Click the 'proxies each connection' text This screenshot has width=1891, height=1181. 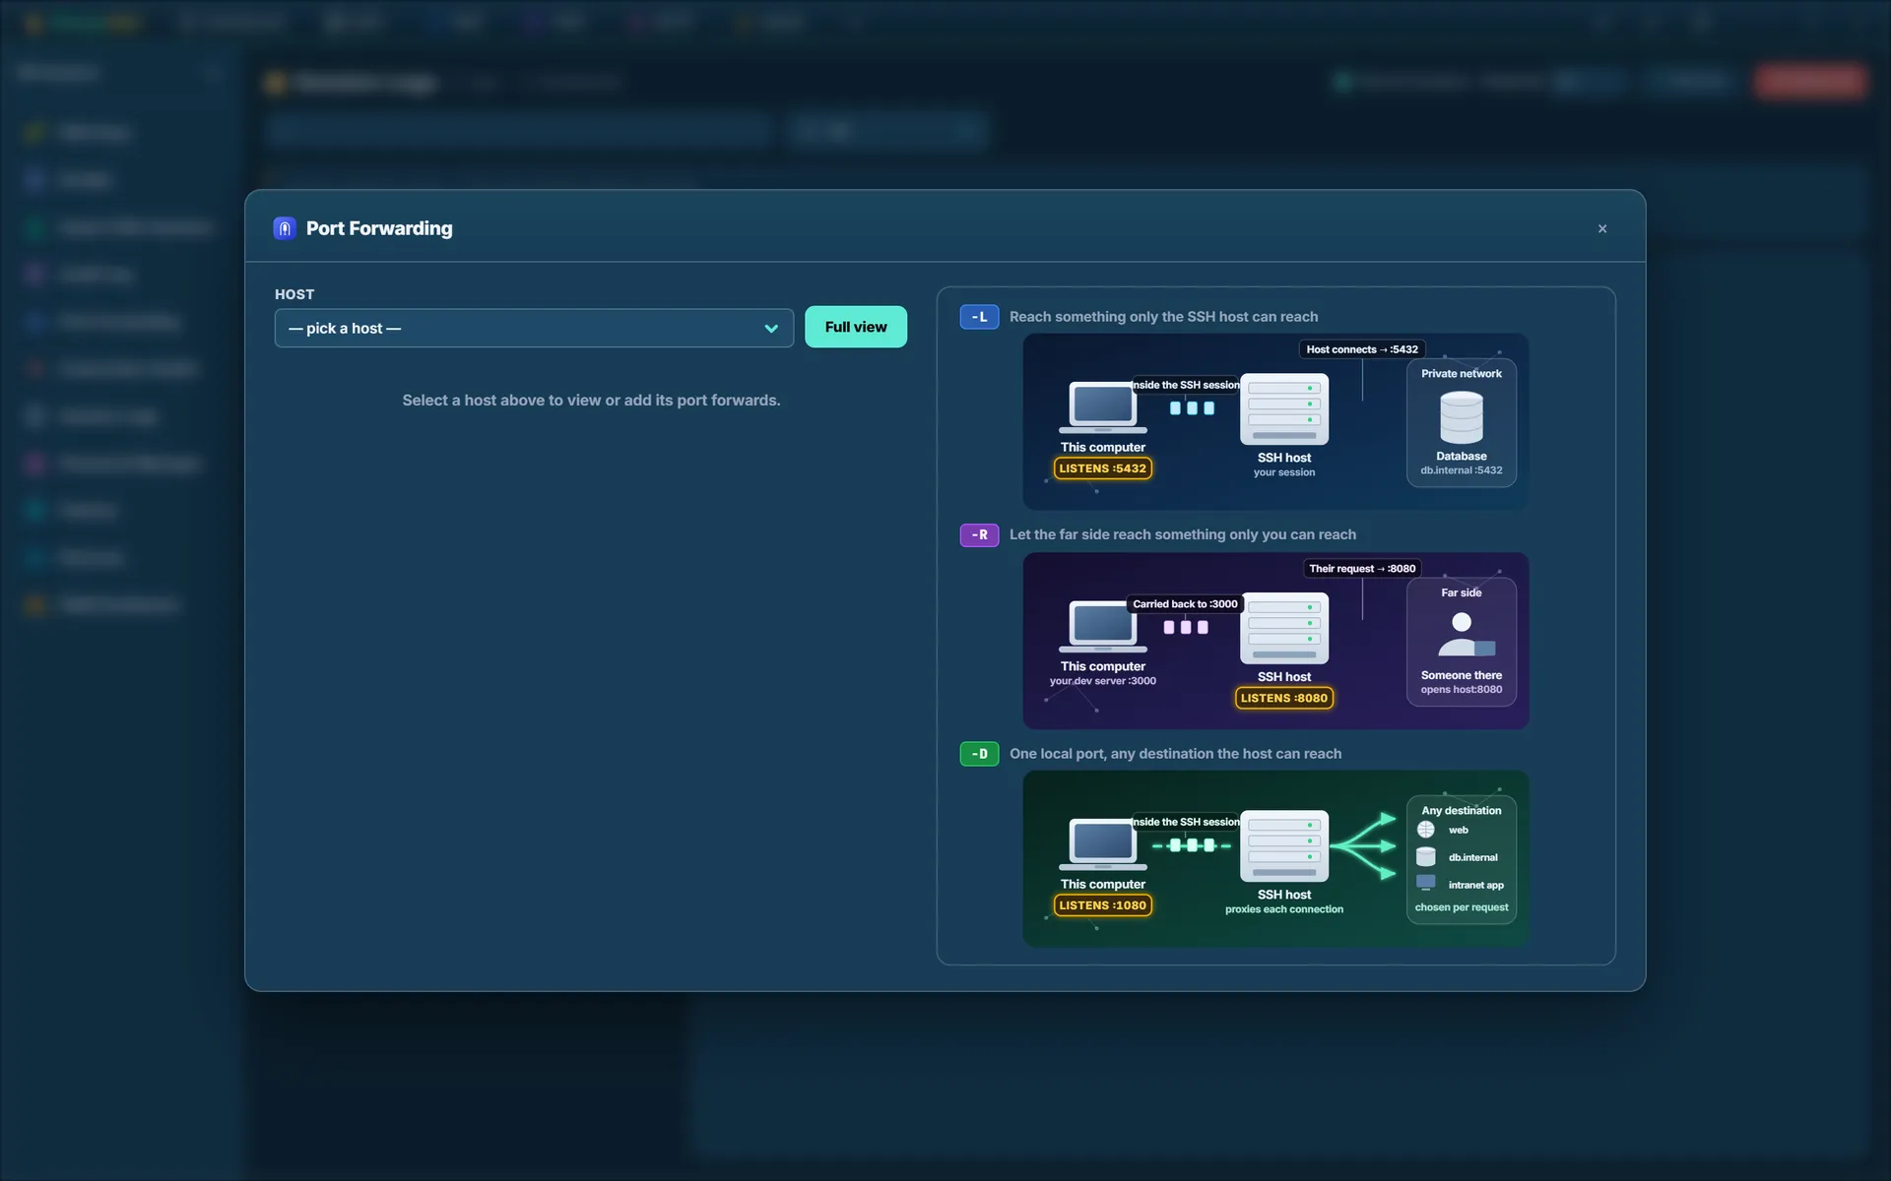pos(1284,909)
